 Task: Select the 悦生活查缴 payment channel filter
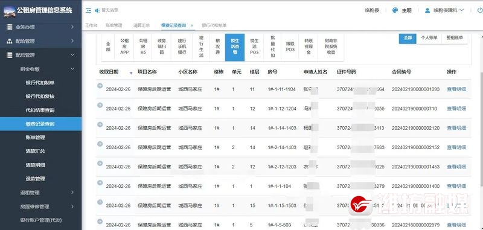pos(235,47)
